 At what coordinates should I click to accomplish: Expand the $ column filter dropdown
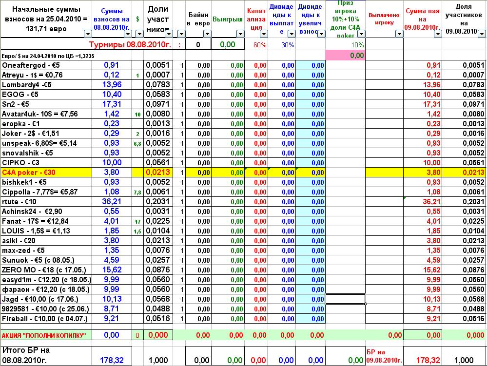(x=139, y=34)
